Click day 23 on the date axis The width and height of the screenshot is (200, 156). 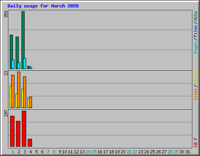(x=141, y=152)
